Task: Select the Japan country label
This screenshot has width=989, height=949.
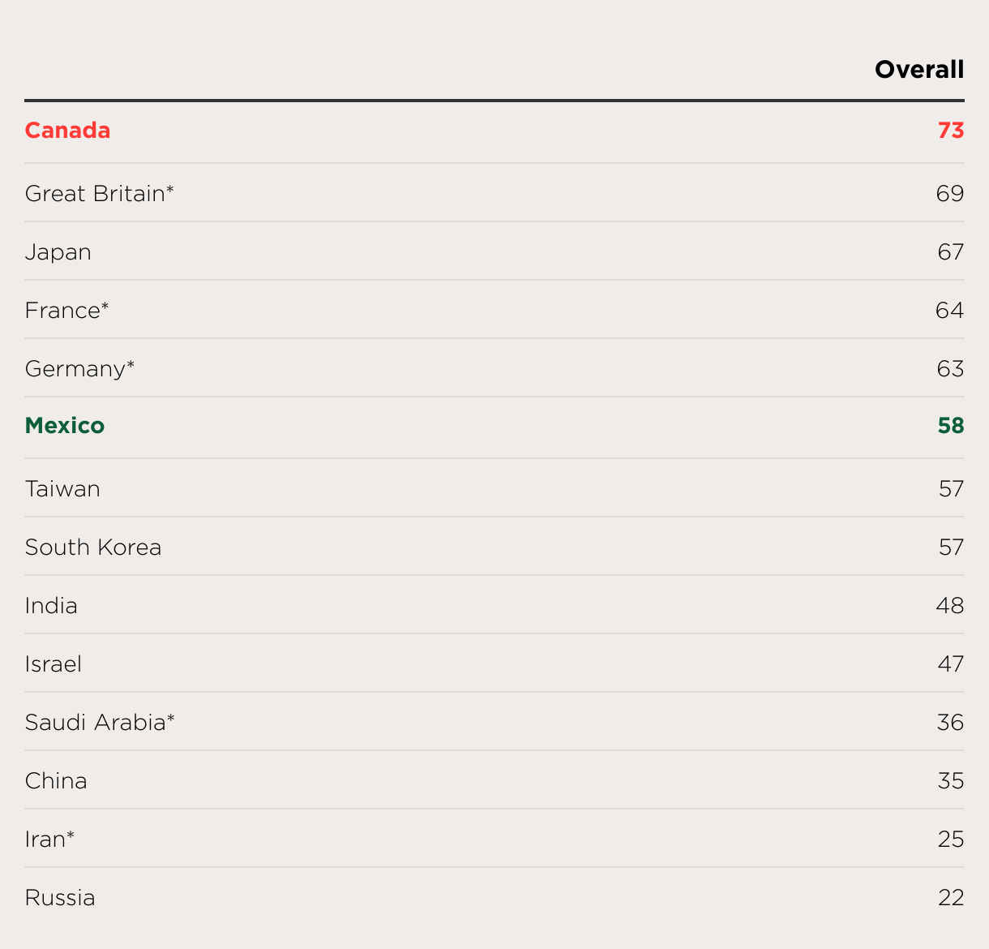Action: [x=58, y=252]
